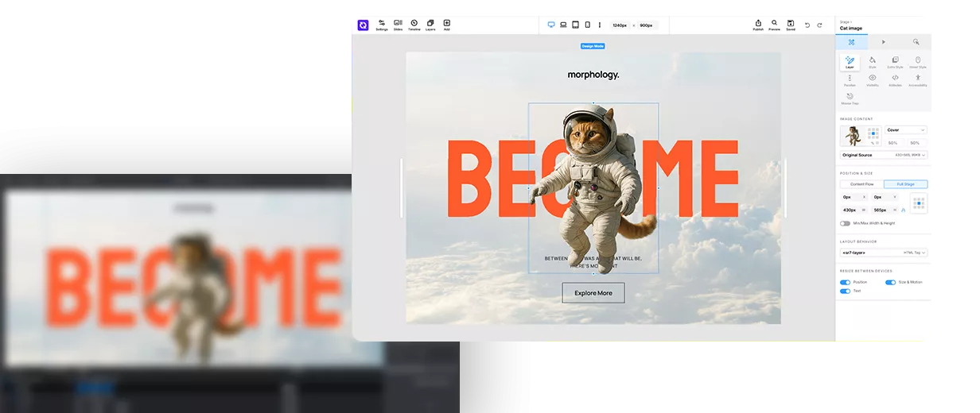Undo the last action
This screenshot has height=413, width=980.
pos(807,25)
